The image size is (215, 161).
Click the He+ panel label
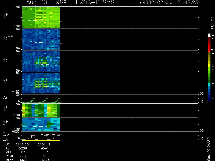[6, 60]
